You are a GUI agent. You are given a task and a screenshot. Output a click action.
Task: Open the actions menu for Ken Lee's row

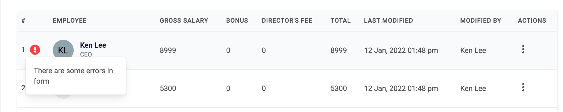point(523,49)
